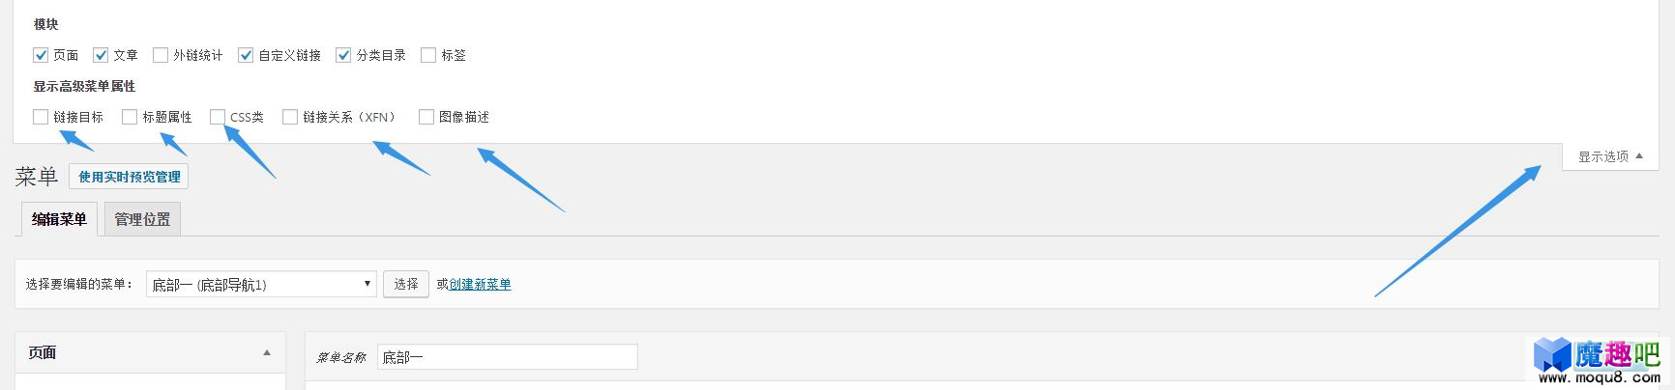The width and height of the screenshot is (1675, 390).
Task: Tick the 图像描述 checkbox
Action: pyautogui.click(x=426, y=117)
